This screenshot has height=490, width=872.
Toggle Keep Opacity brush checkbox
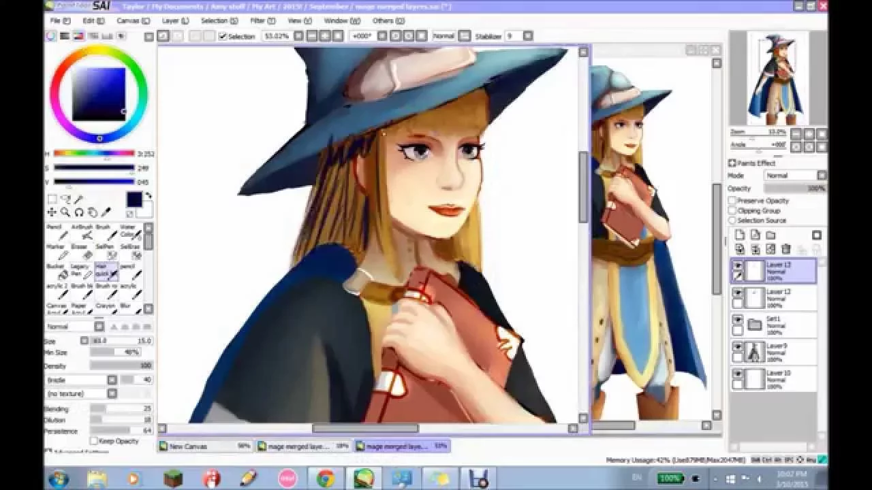(94, 441)
